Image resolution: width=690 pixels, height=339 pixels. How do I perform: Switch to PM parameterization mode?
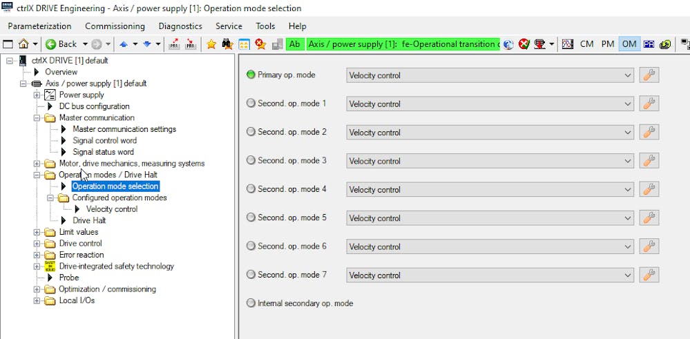pyautogui.click(x=607, y=44)
